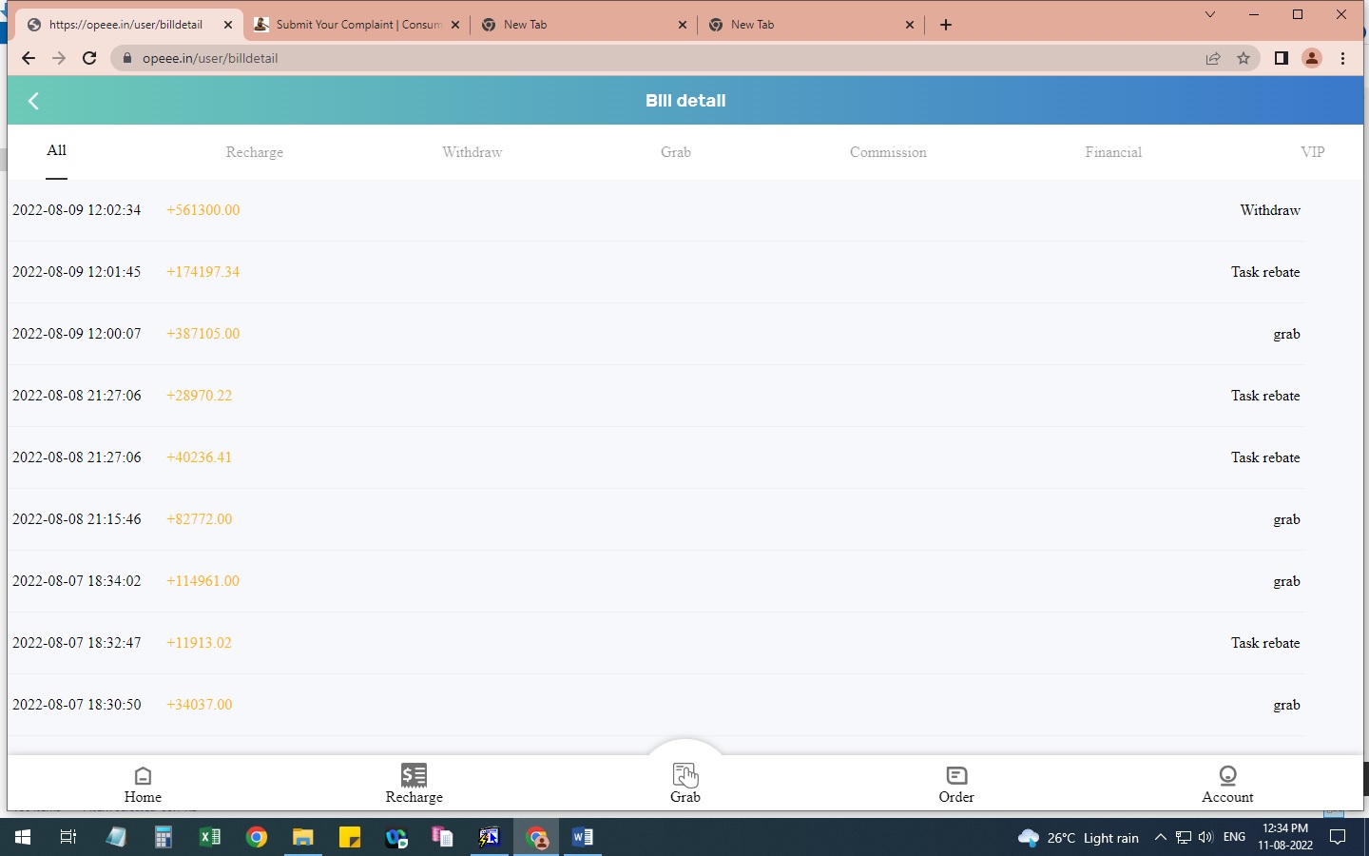Bookmark this page with the star icon
The width and height of the screenshot is (1369, 856).
pos(1244,58)
